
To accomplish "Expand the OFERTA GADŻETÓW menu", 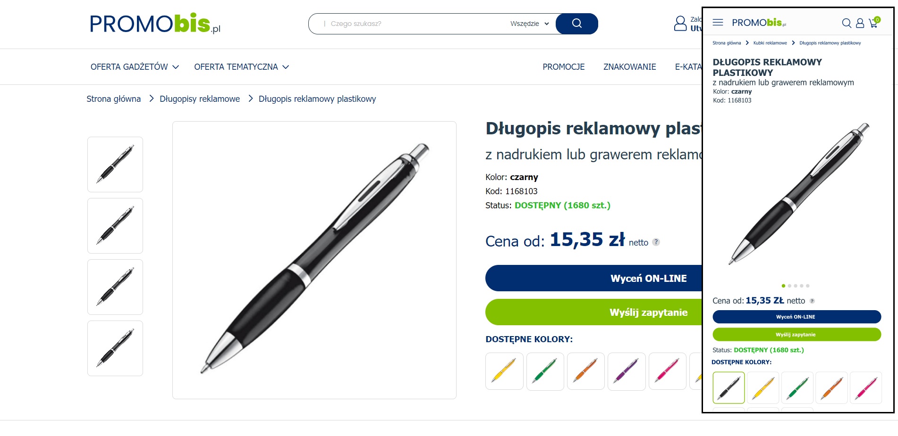I will (135, 67).
